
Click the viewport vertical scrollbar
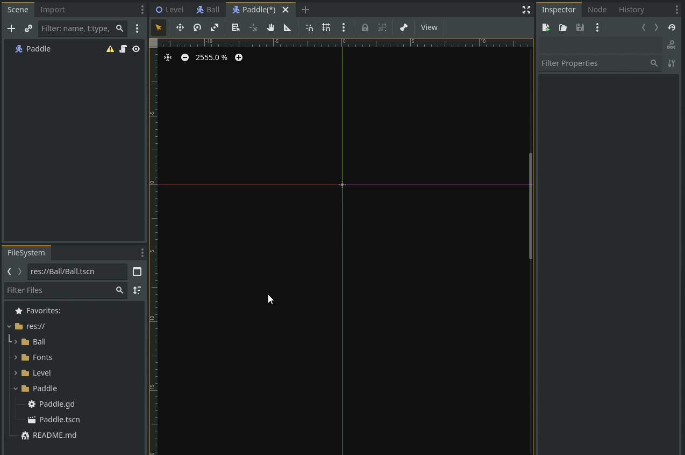coord(530,206)
